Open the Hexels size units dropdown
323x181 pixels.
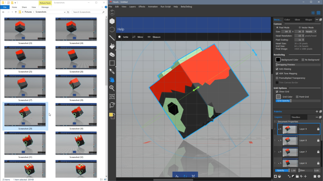coord(311,31)
